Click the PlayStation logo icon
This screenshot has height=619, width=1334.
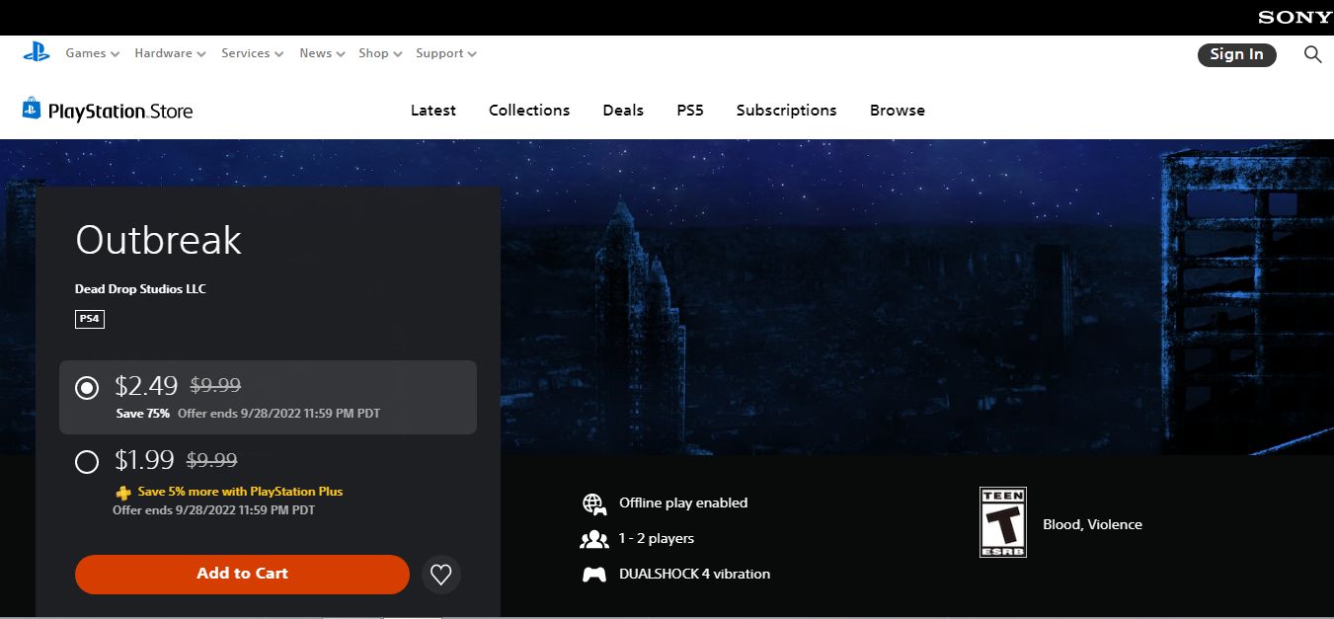coord(37,53)
